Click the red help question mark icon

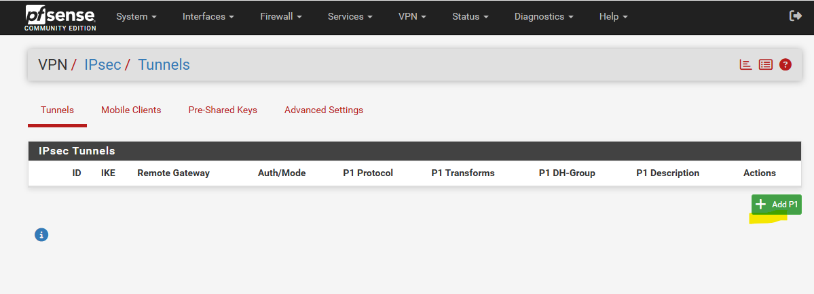[785, 65]
